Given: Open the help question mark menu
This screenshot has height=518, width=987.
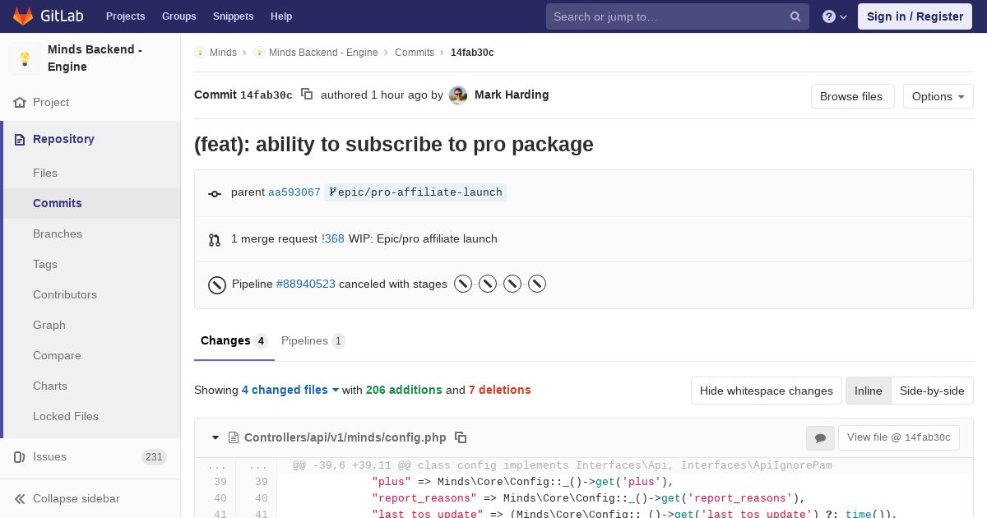Looking at the screenshot, I should tap(834, 16).
